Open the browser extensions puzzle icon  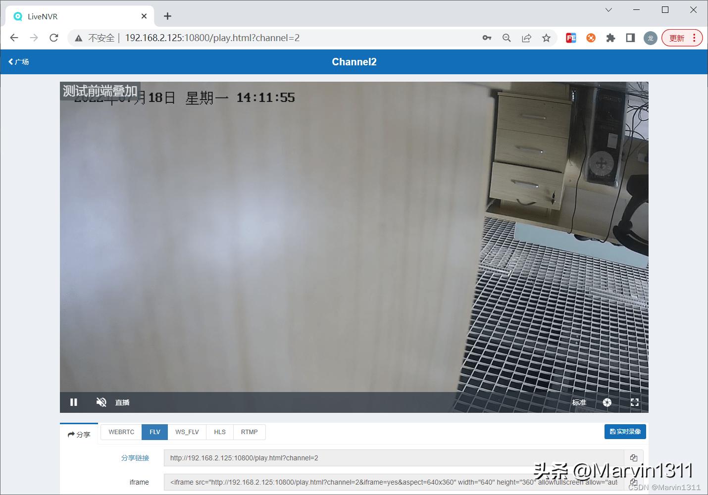[610, 38]
